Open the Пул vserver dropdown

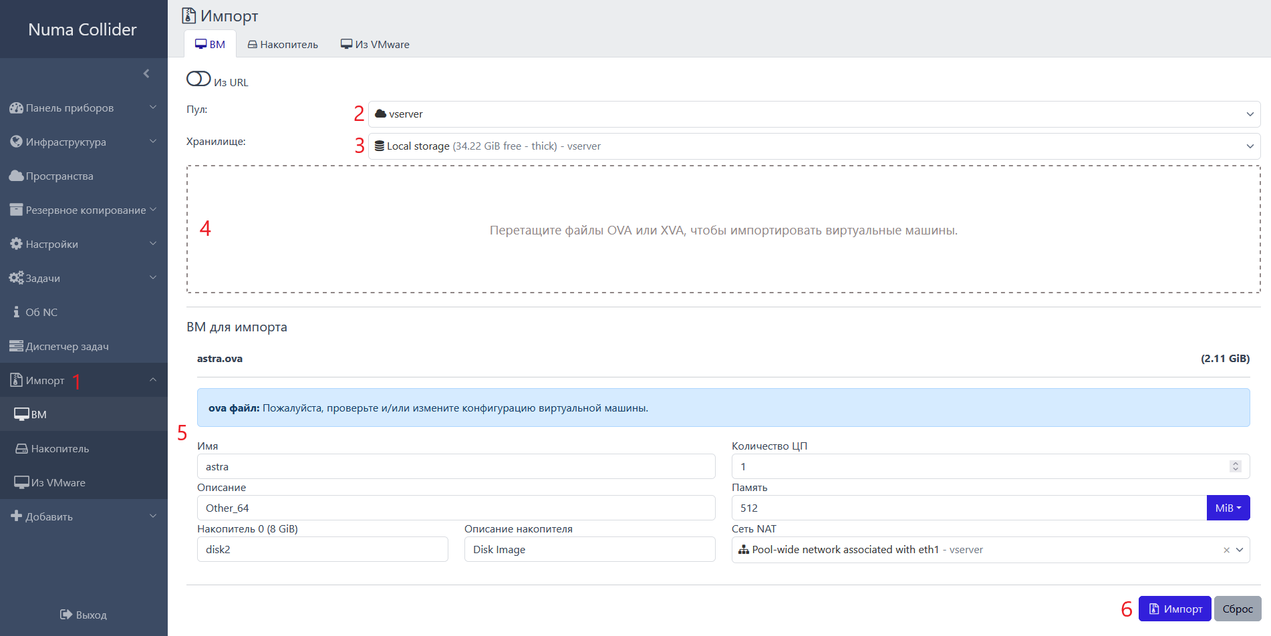[814, 114]
